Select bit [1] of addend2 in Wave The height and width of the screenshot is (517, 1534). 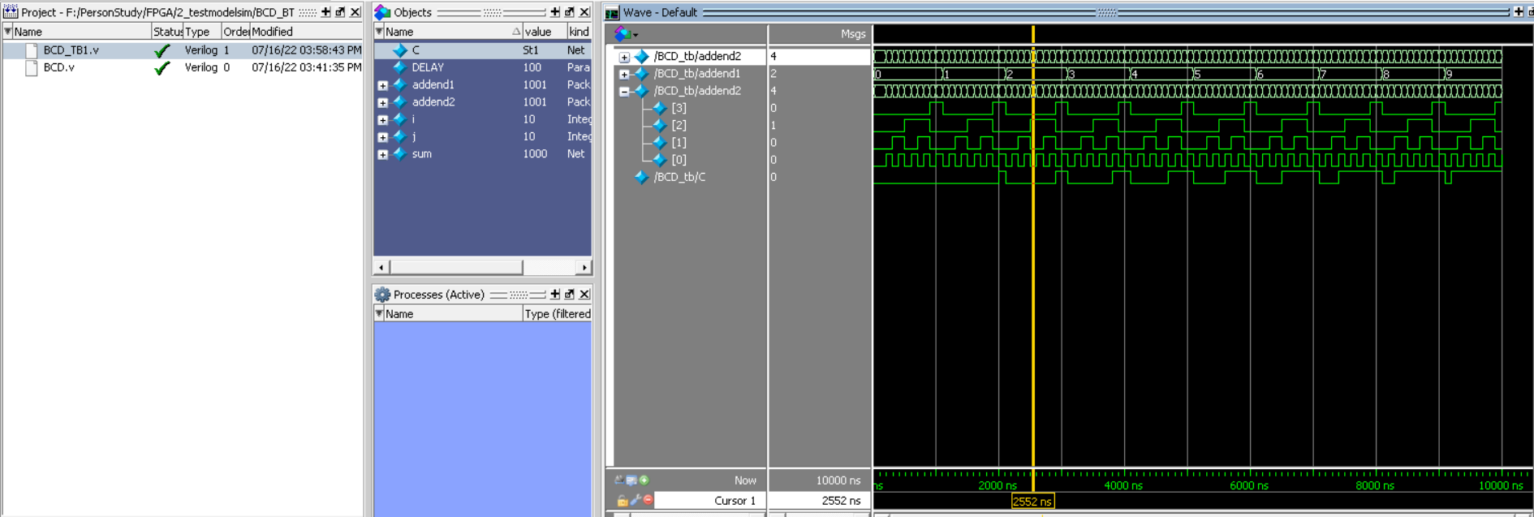click(x=679, y=142)
